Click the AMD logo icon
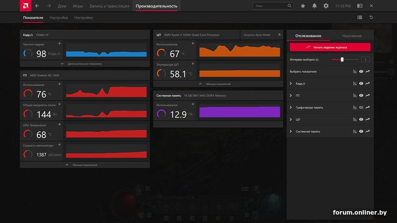397x223 pixels. (x=26, y=5)
